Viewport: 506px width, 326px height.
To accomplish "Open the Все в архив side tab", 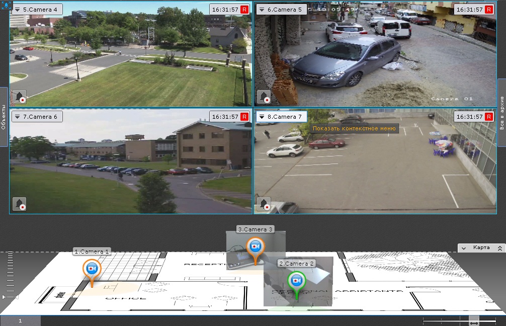I will [501, 113].
